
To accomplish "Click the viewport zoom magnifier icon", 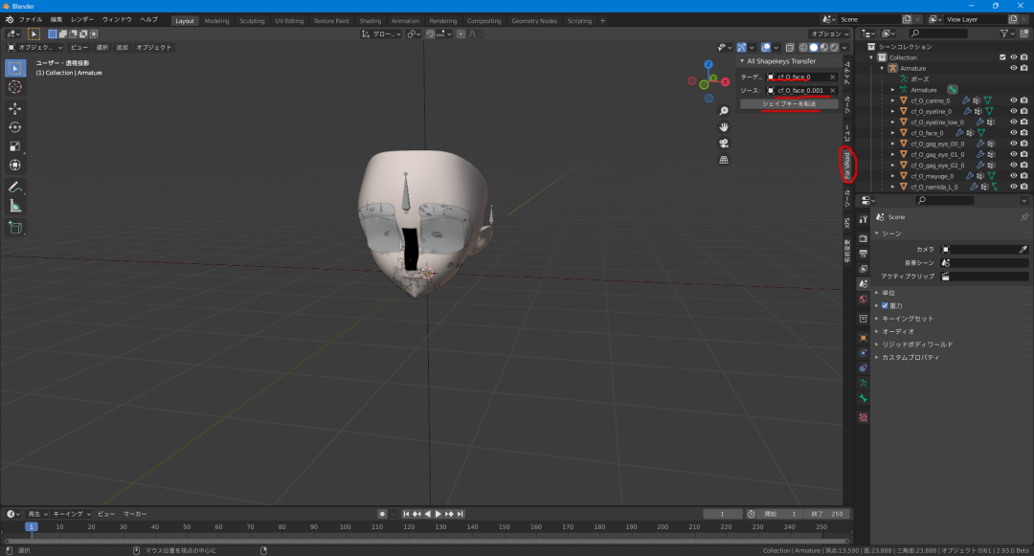I will (x=724, y=111).
